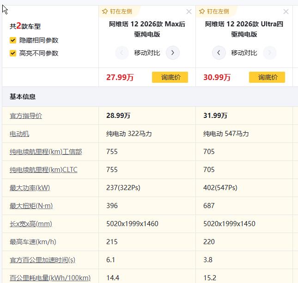Viewport: 298px width, 283px height.
Task: Toggle 隐藏相同参数 checkbox
Action: click(13, 40)
